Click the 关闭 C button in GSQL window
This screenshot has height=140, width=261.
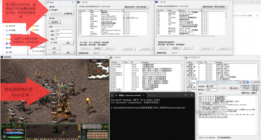pyautogui.click(x=234, y=88)
